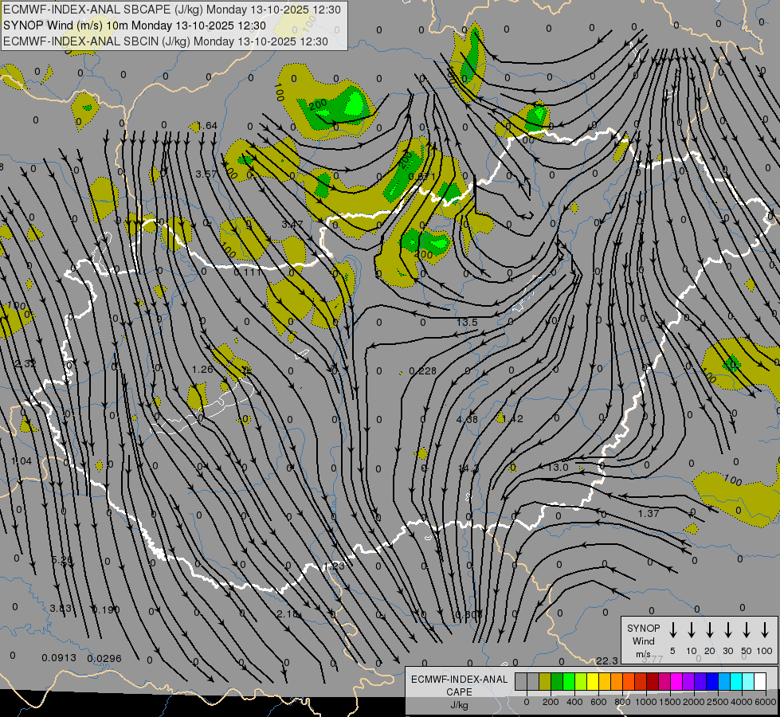Click the SYNOP Wind 10m title line
The image size is (780, 717).
135,25
